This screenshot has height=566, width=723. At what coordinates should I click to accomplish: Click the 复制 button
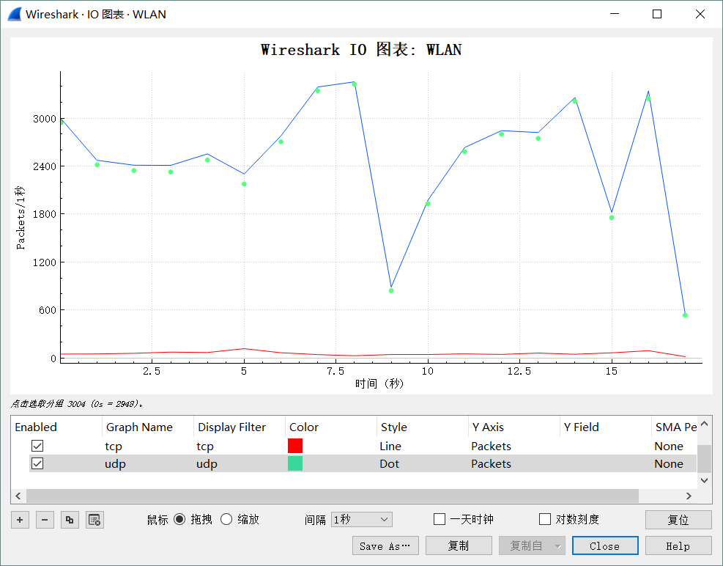tap(459, 545)
